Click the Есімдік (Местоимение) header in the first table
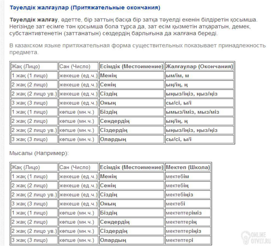272x246 pixels. point(132,66)
